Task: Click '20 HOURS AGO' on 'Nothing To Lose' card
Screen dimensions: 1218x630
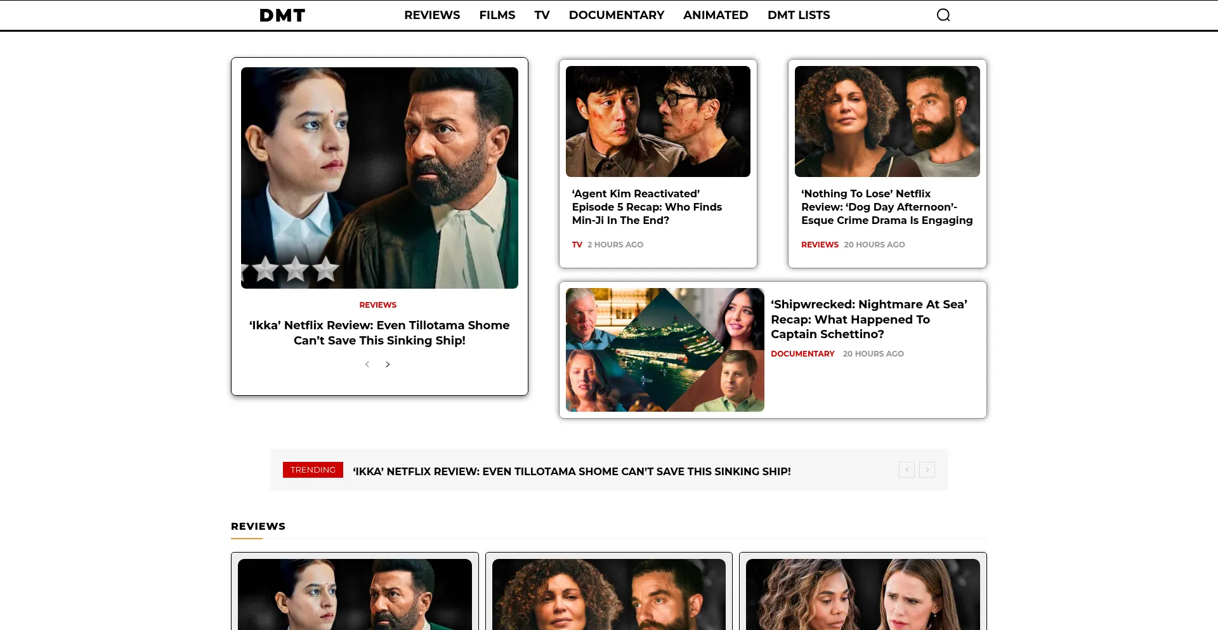Action: tap(874, 244)
